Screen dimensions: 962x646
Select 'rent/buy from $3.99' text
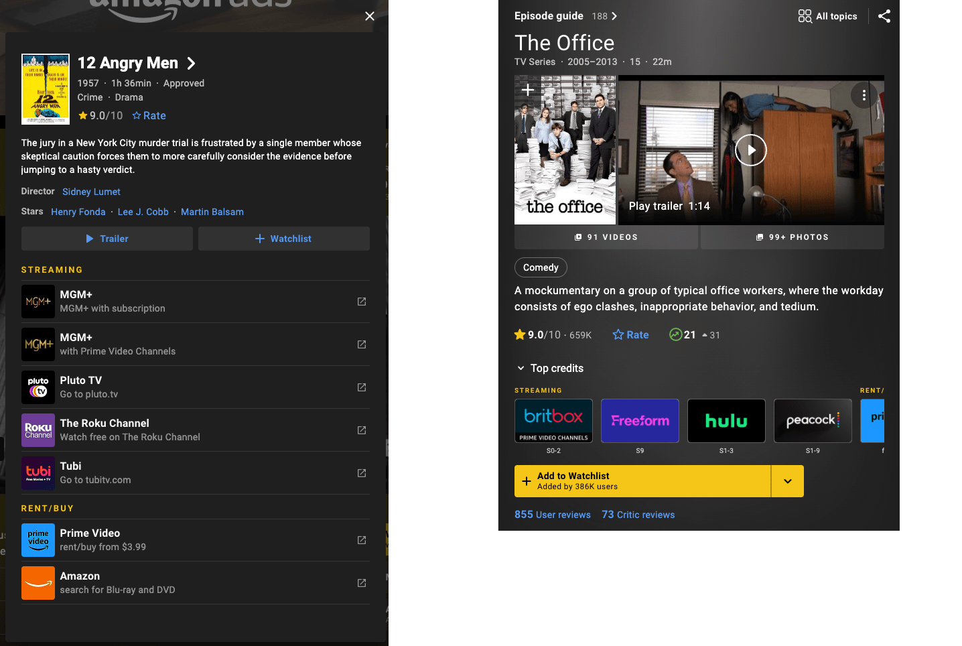(x=103, y=547)
